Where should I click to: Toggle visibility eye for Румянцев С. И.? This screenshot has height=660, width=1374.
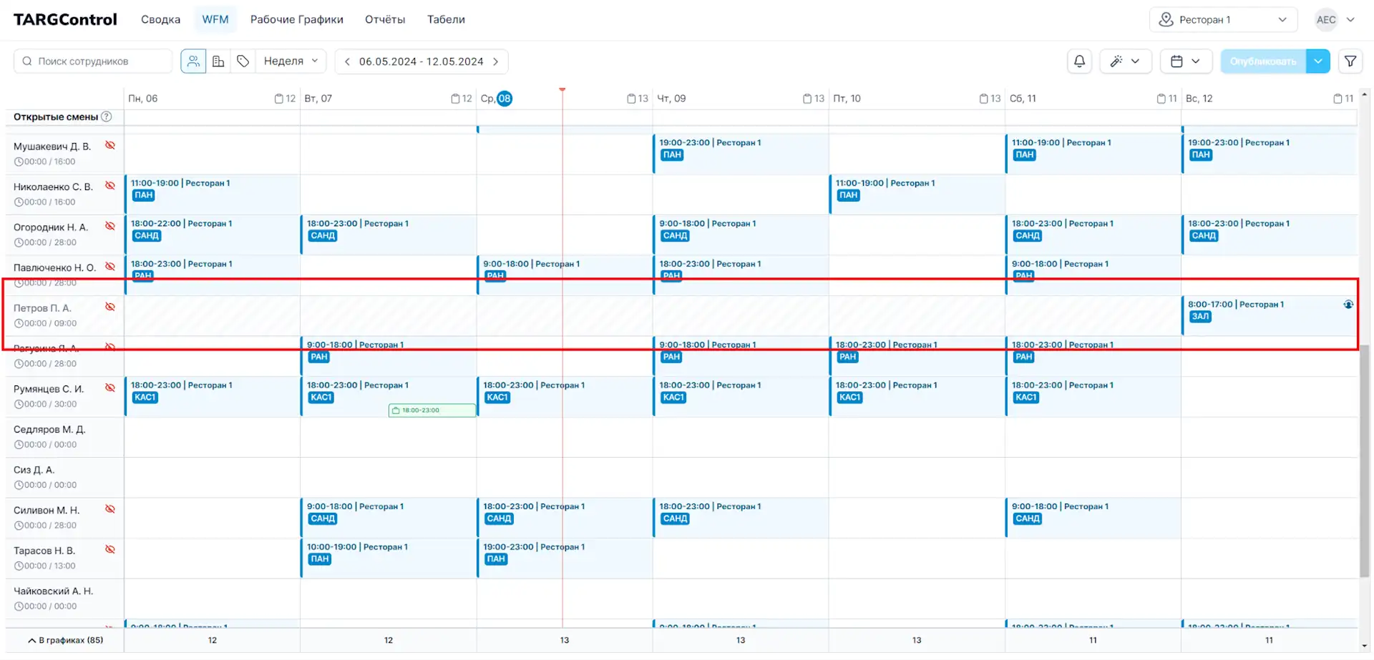tap(110, 388)
